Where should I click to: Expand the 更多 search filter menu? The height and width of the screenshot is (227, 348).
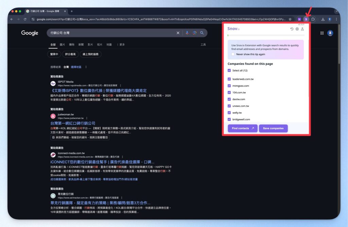[121, 45]
